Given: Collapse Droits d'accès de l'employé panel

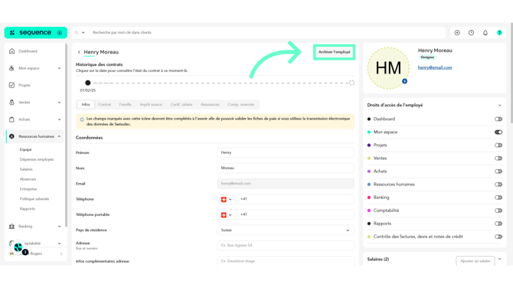Looking at the screenshot, I should click(x=499, y=106).
